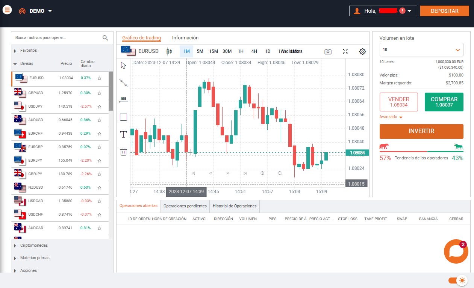Select the 1H timeframe
Viewport: 474px width, 288px height.
241,51
